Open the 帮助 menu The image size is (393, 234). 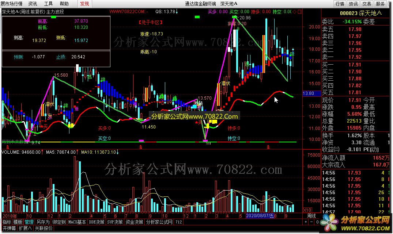[x=64, y=4]
